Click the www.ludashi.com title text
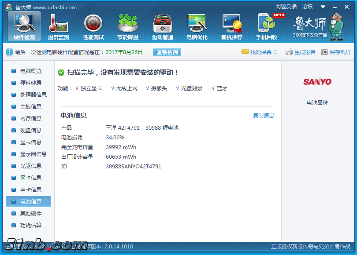357x255 pixels. (x=55, y=7)
